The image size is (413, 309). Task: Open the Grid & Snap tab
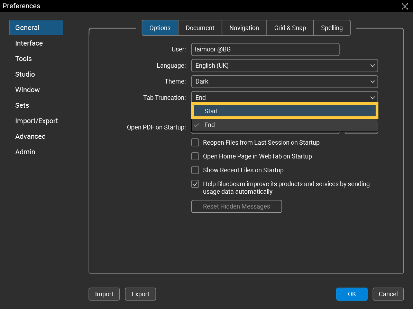(x=290, y=28)
